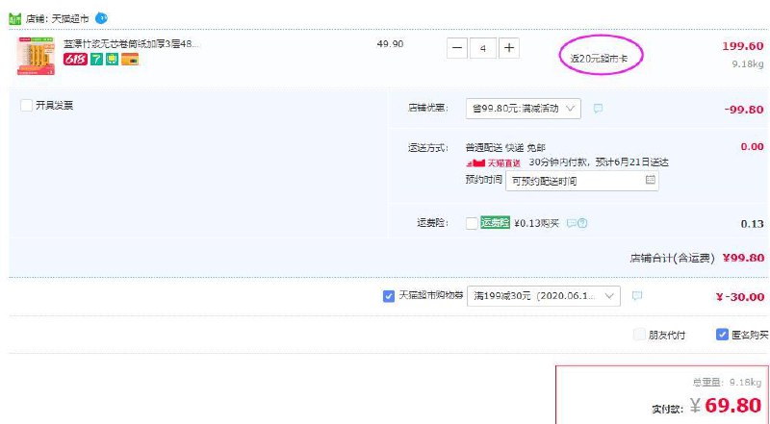Viewport: 770px width, 424px height.
Task: Click the 总重量 9.18kg text
Action: point(727,383)
